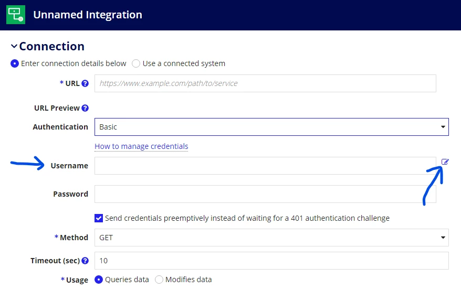Screen dimensions: 461x290
Task: Focus the Password input field
Action: pos(265,194)
